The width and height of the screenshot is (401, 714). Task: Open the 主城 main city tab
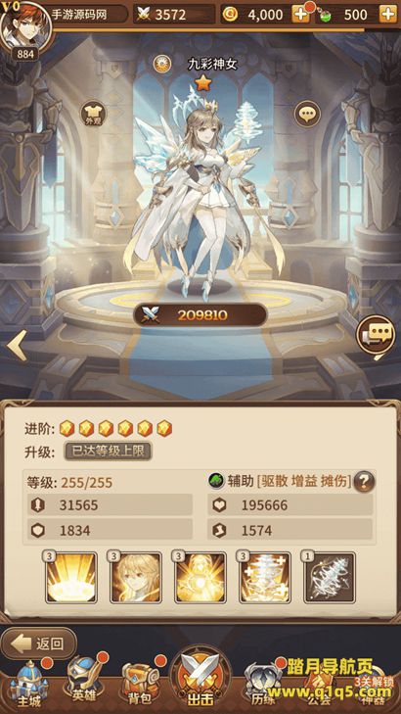(x=28, y=685)
